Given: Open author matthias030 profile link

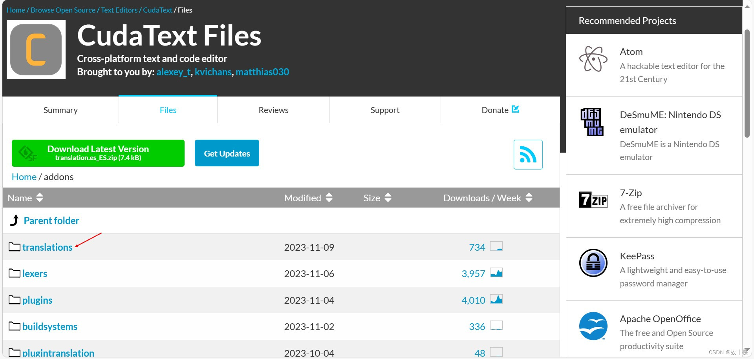Looking at the screenshot, I should click(262, 72).
